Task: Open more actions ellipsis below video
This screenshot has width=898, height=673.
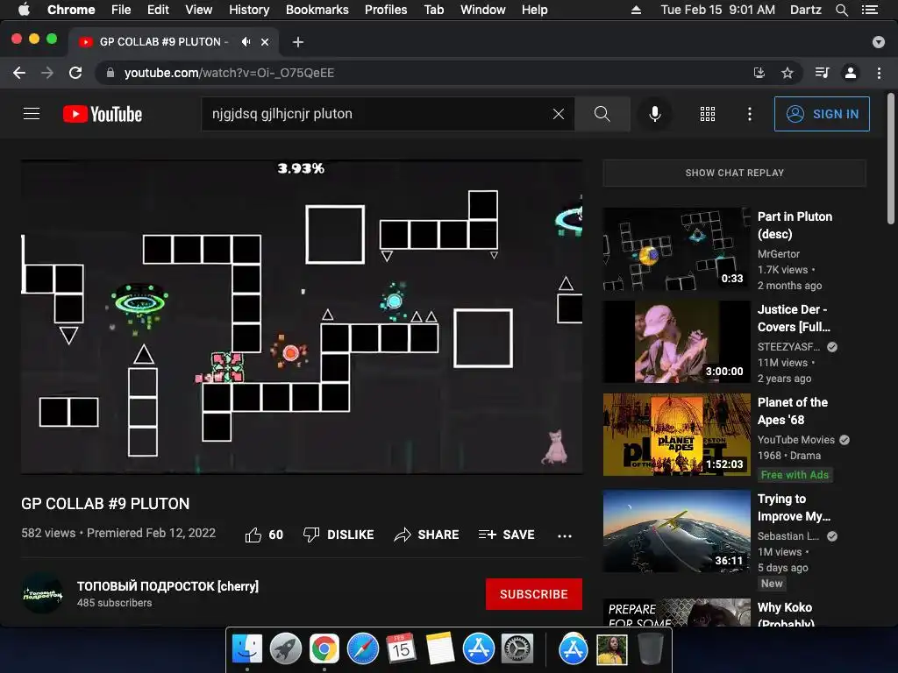Action: pos(564,535)
